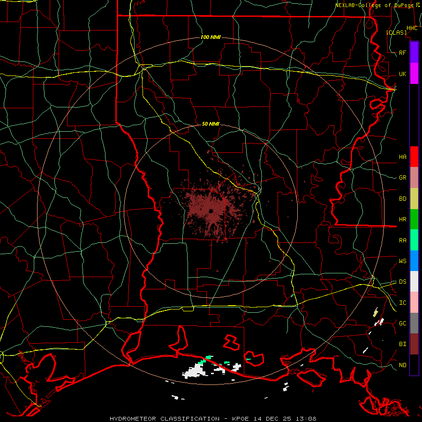Click the RF legend label
This screenshot has width=422, height=422.
[402, 53]
